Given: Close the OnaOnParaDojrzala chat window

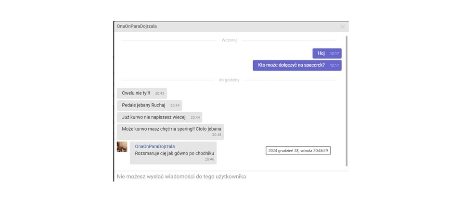Looking at the screenshot, I should [x=342, y=27].
